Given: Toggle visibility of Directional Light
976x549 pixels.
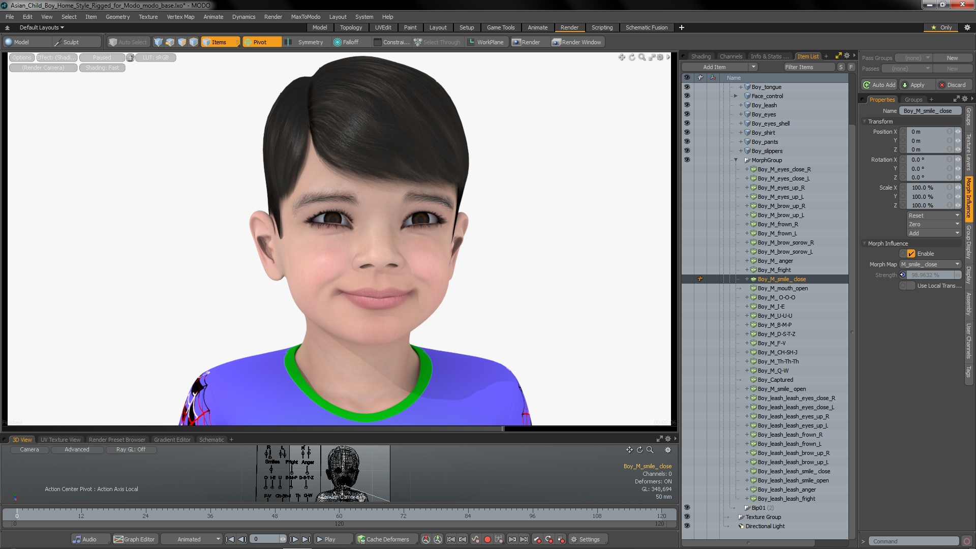Looking at the screenshot, I should (687, 526).
